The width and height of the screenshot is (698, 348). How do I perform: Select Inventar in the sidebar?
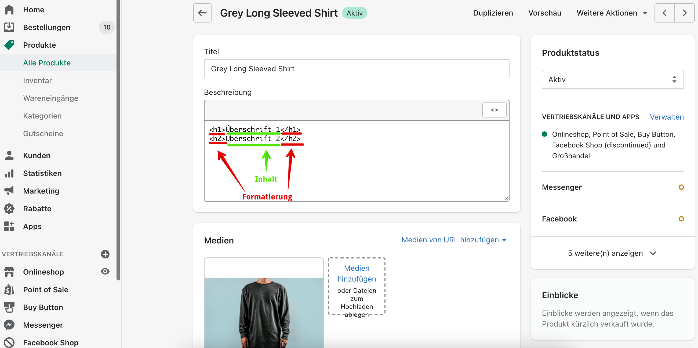click(37, 80)
